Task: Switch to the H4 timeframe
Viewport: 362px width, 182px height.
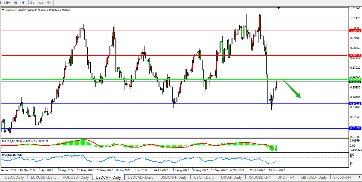Action: point(23,2)
